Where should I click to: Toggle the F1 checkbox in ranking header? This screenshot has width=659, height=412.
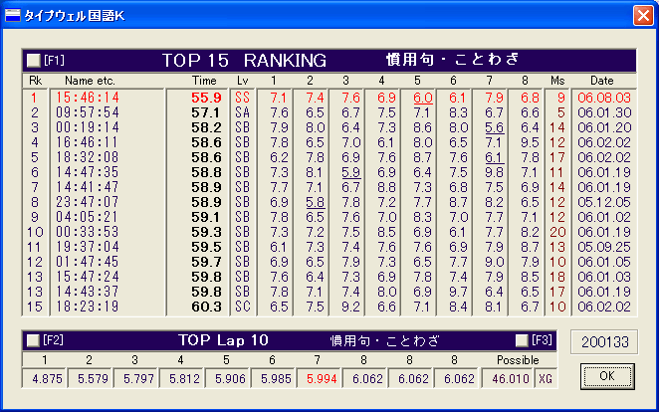click(x=34, y=61)
